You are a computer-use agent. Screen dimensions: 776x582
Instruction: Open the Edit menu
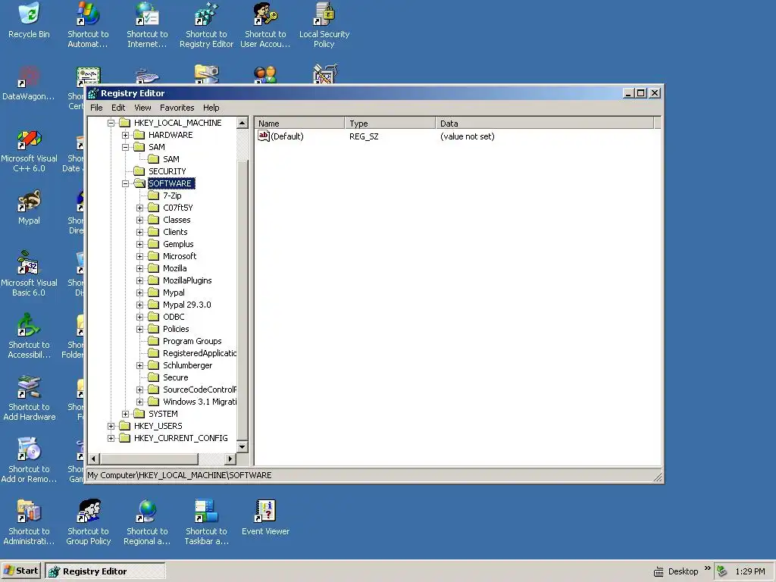[117, 108]
